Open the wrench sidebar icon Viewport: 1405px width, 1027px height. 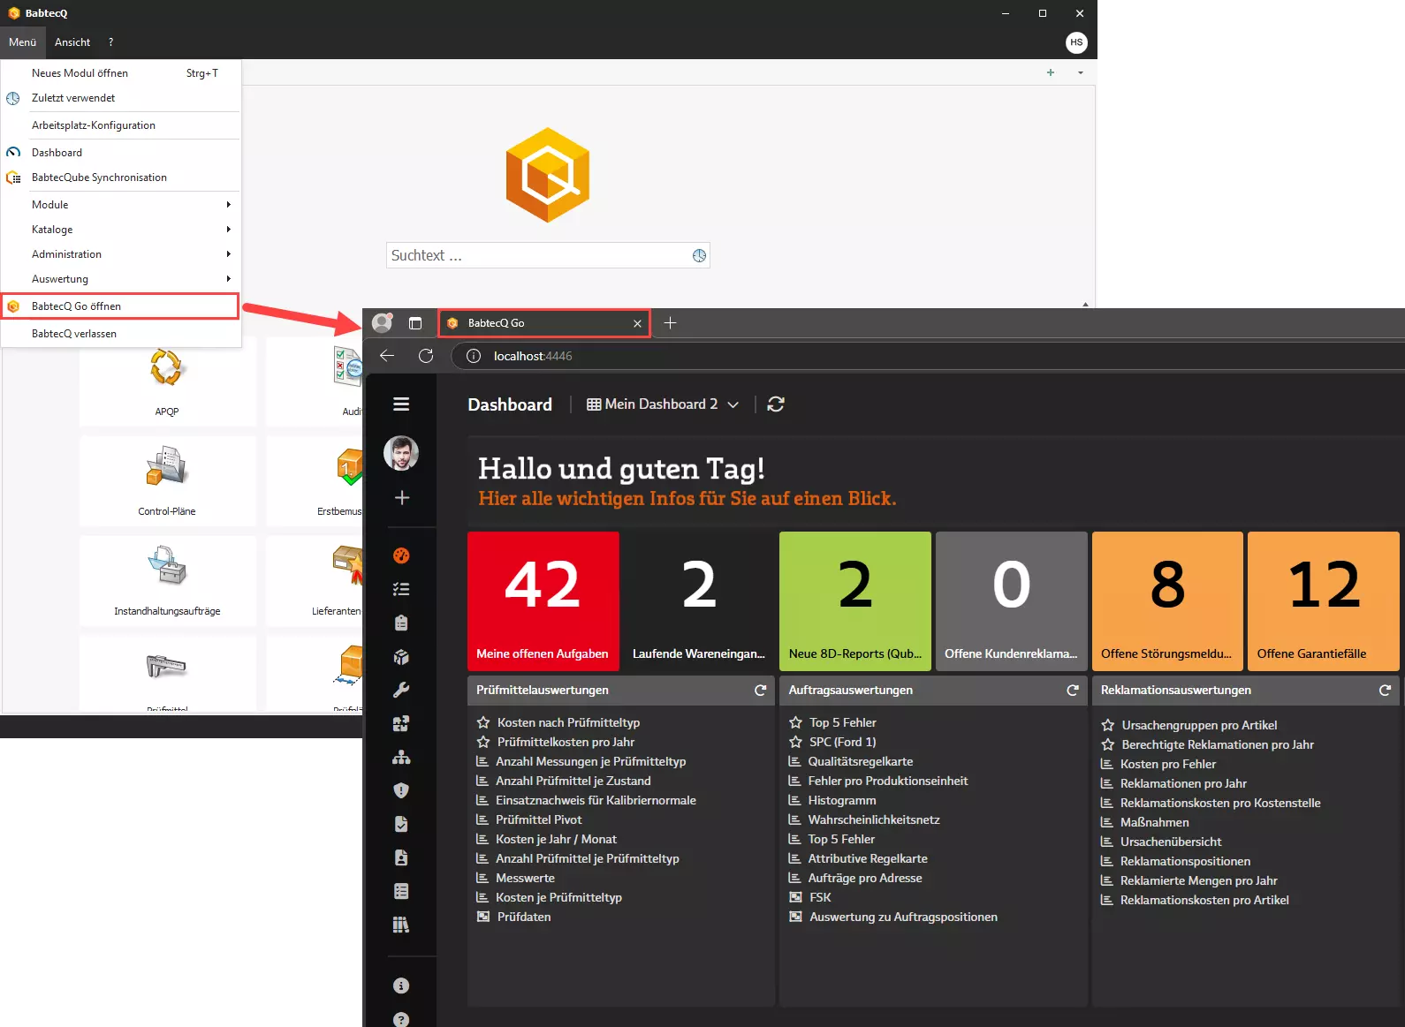pos(401,690)
